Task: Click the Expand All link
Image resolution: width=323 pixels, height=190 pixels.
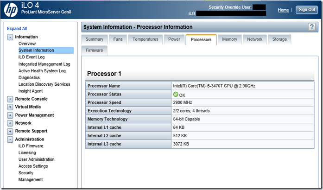Action: point(17,28)
